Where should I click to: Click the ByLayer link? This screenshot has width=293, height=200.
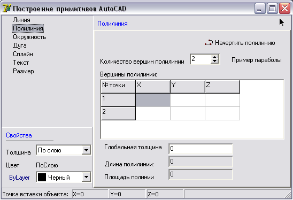click(x=19, y=178)
